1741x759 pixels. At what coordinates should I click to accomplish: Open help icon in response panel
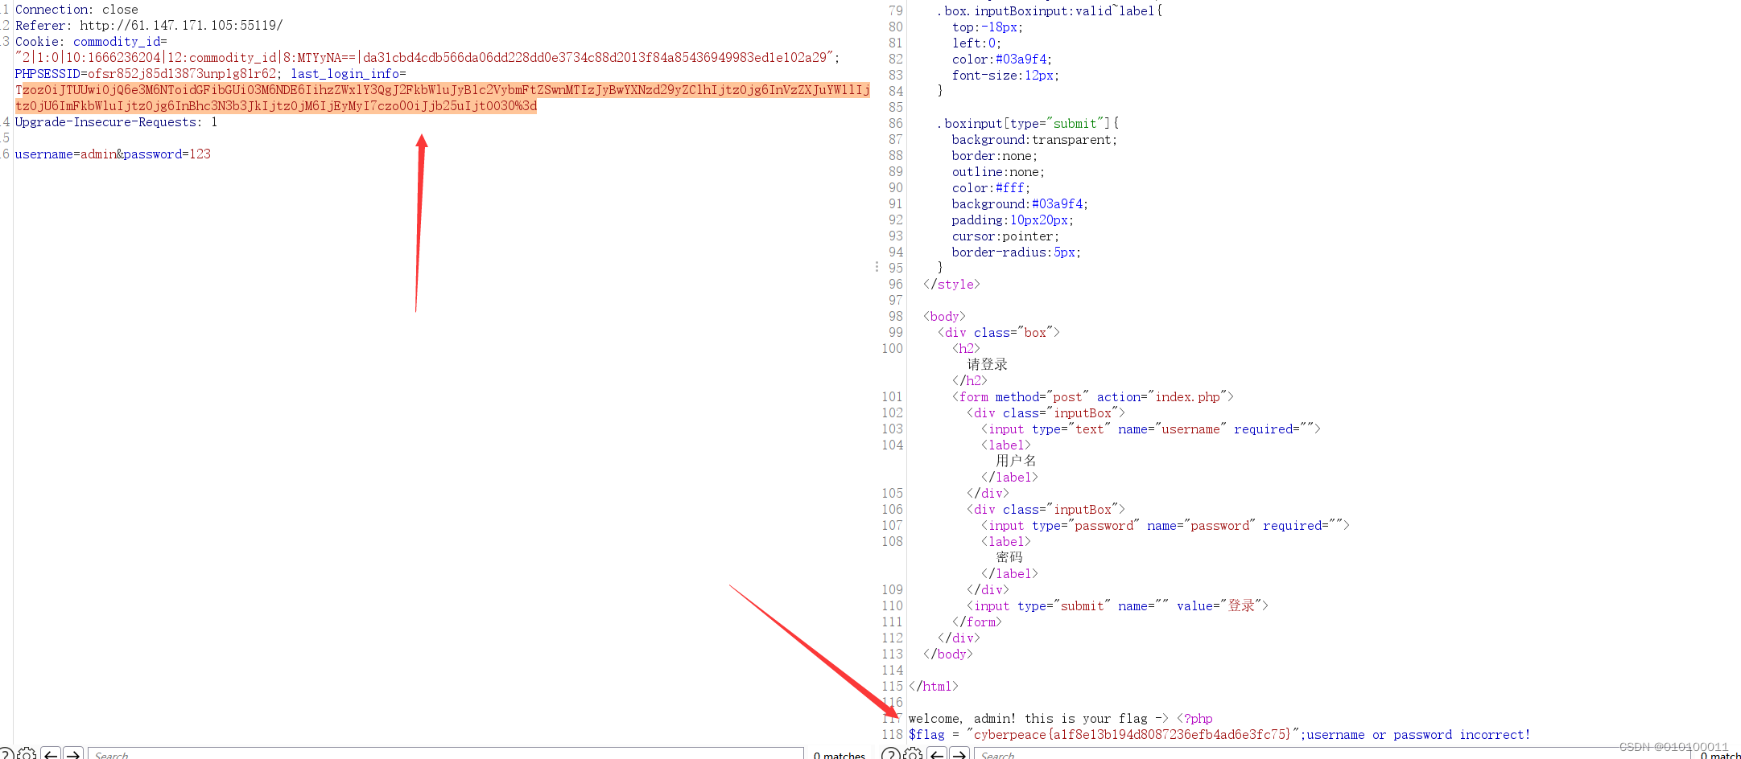pos(890,754)
